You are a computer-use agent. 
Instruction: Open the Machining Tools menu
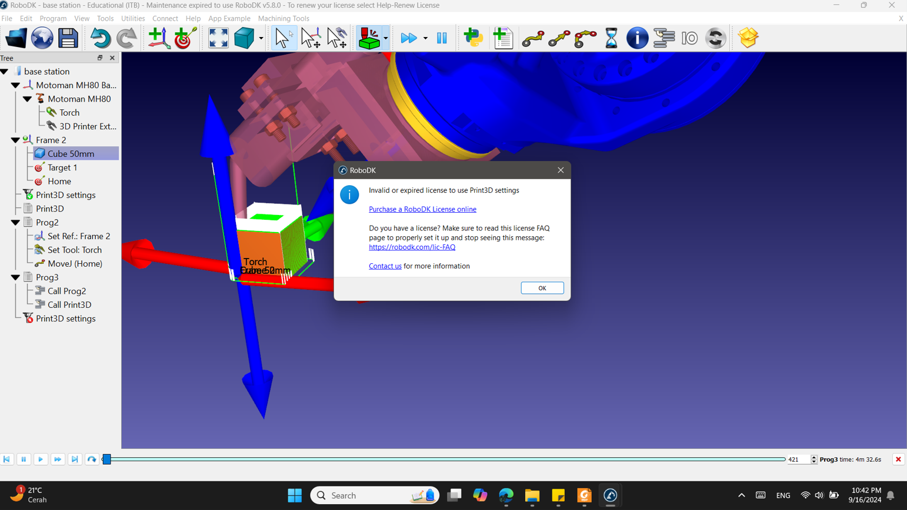(x=283, y=18)
